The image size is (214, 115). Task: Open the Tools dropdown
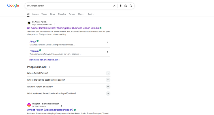click(x=91, y=14)
